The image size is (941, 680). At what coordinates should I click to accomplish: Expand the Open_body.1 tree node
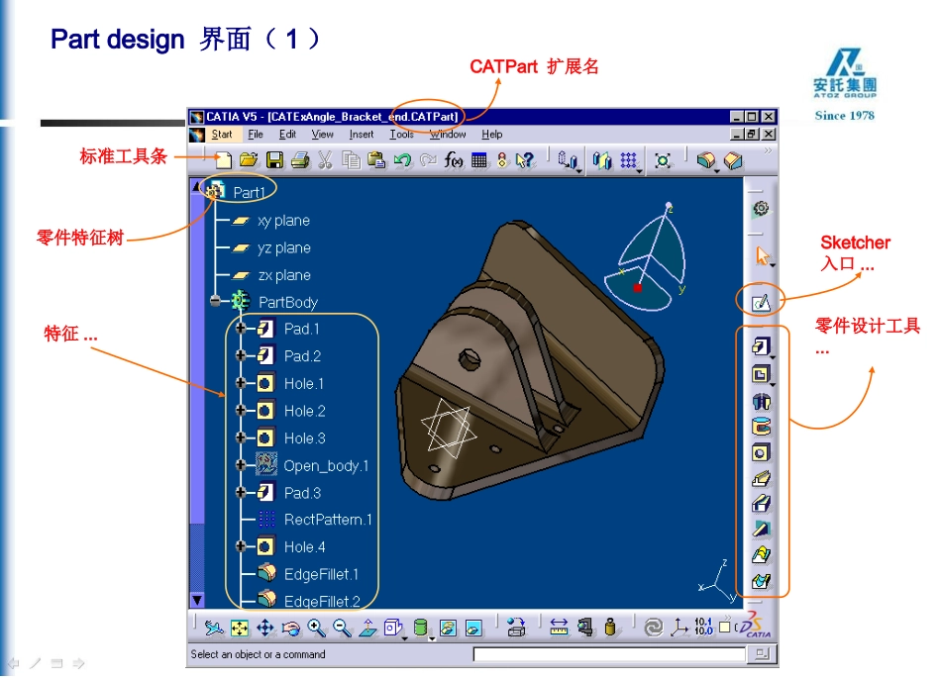[x=242, y=465]
